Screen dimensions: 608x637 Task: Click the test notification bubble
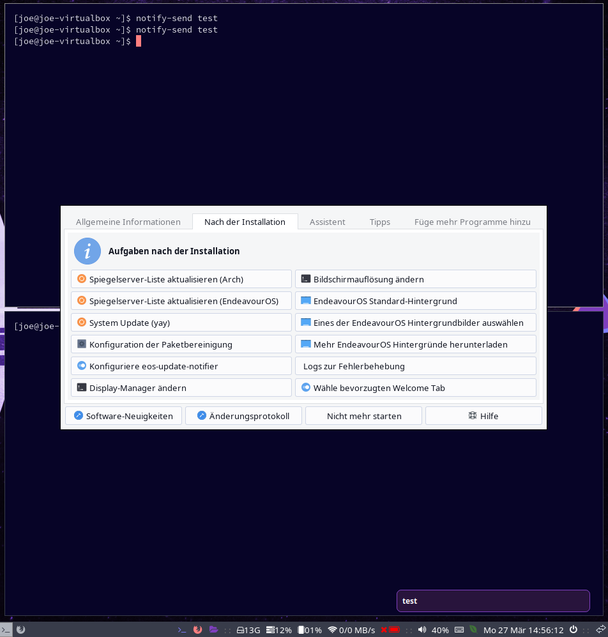[x=493, y=601]
